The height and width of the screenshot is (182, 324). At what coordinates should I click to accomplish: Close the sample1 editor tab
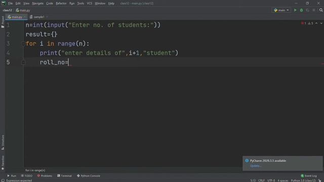[47, 17]
